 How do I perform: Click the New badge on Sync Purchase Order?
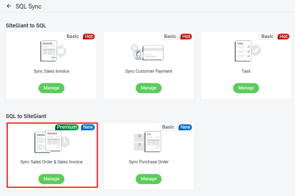pyautogui.click(x=185, y=127)
